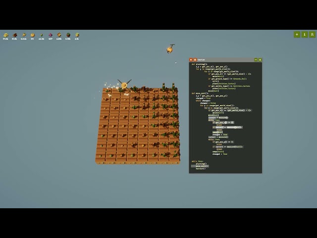Pause the Cactus script execution

tap(195, 59)
